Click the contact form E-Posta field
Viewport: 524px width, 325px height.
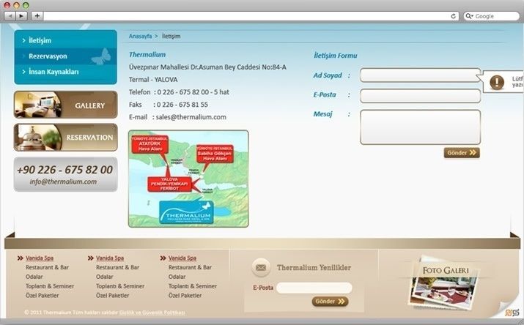pyautogui.click(x=420, y=96)
